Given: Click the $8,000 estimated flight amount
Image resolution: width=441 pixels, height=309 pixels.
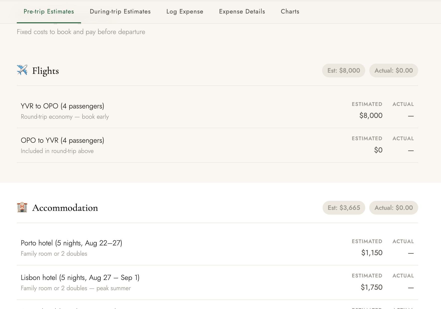Looking at the screenshot, I should pos(371,115).
